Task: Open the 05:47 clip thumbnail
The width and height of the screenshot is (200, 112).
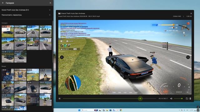Action: (46, 87)
